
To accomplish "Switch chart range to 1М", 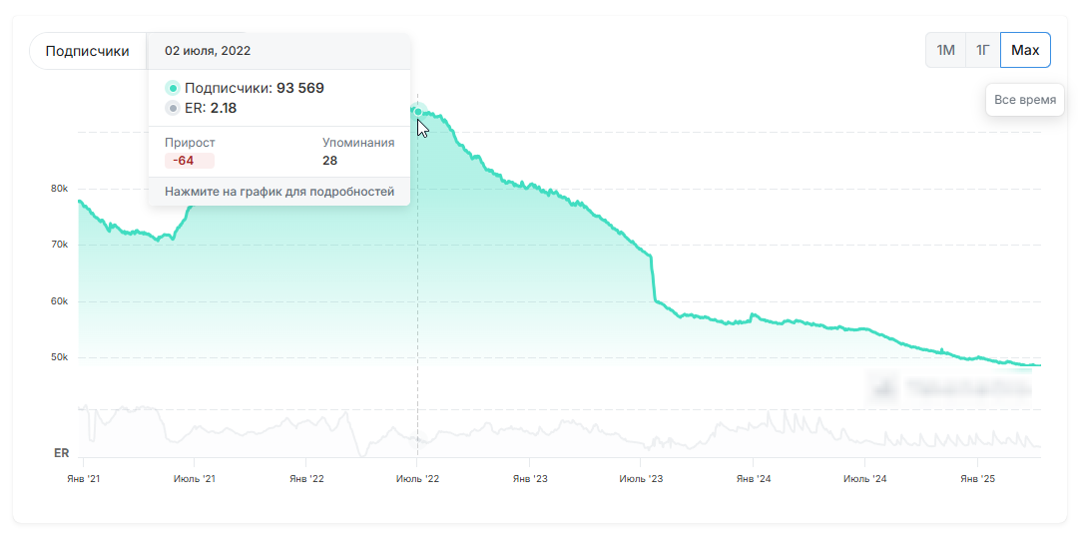I will coord(945,50).
